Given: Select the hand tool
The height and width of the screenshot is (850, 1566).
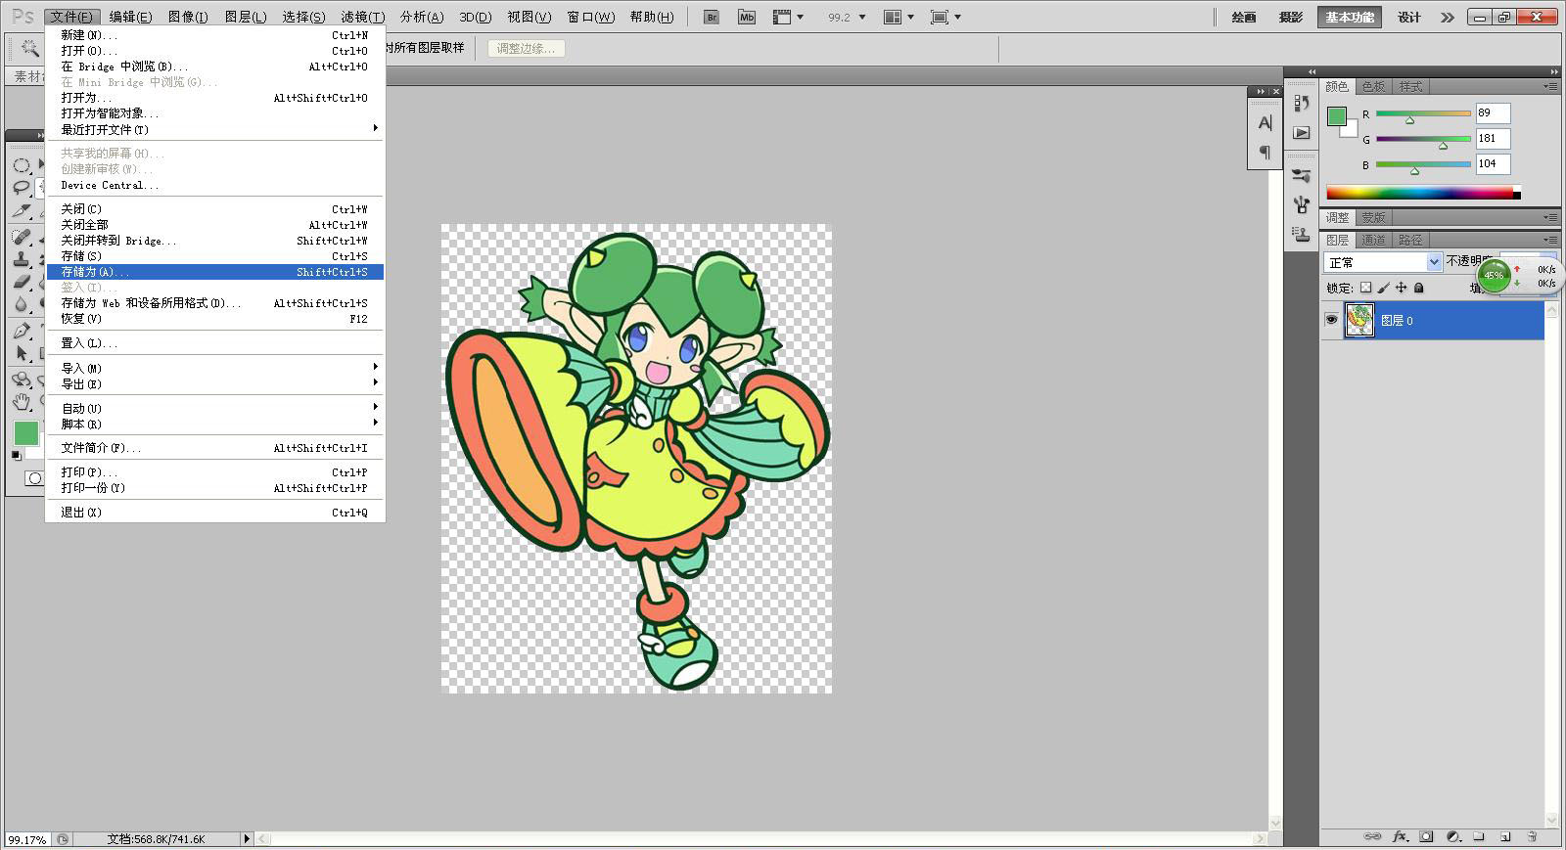Looking at the screenshot, I should tap(21, 402).
